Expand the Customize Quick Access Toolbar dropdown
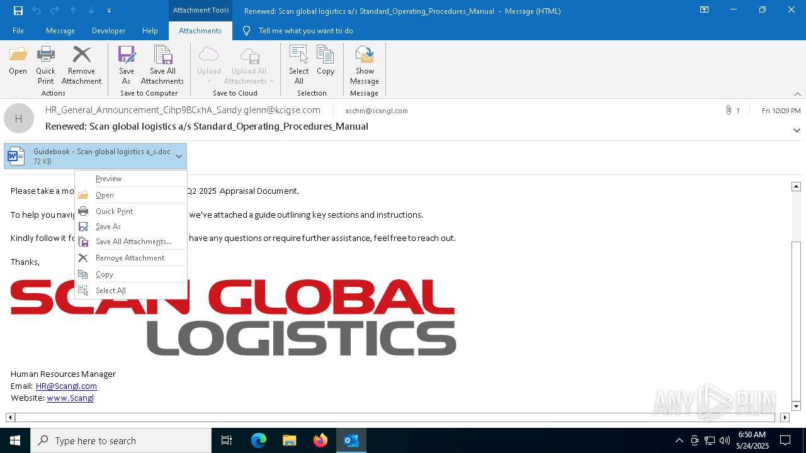Screen dimensions: 806x453 [110, 11]
